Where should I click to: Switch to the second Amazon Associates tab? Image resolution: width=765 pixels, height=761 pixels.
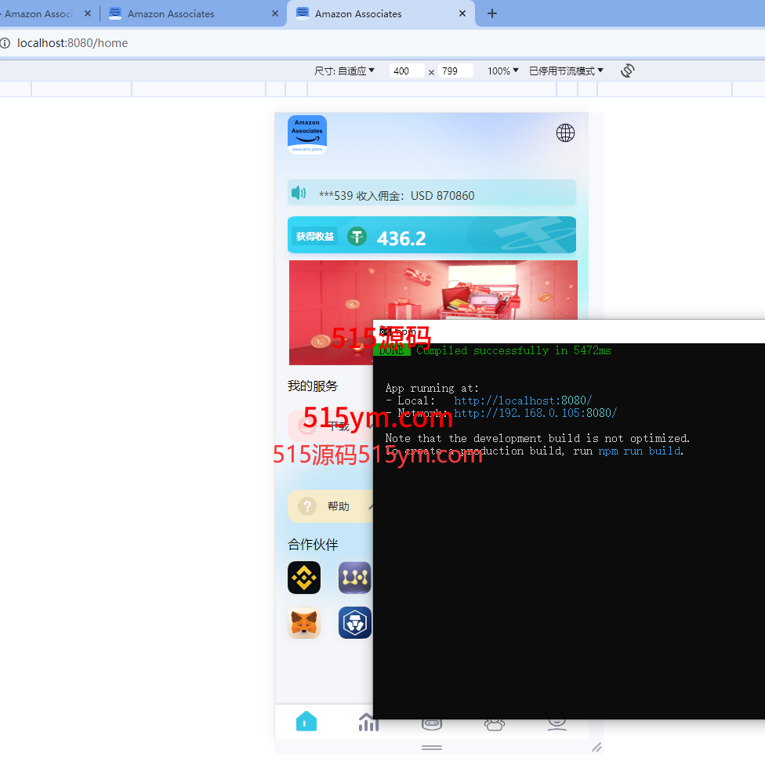point(193,14)
